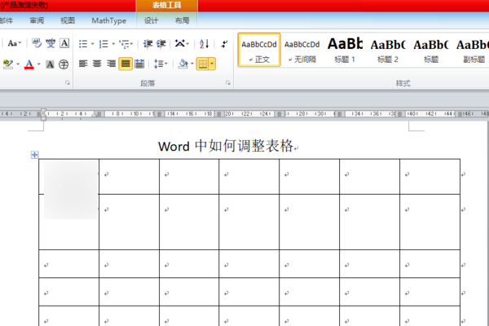
Task: Open the Change Case (Aa) menu
Action: 15,43
